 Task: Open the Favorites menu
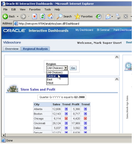click(35, 10)
